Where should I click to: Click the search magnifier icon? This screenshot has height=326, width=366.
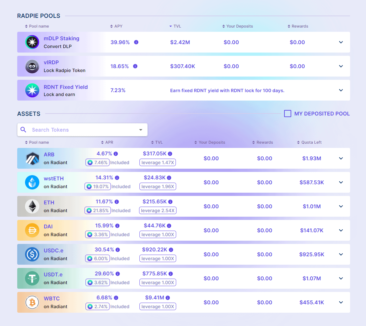tap(23, 129)
